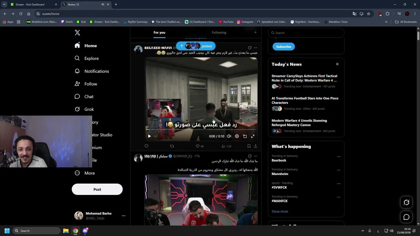Load new posts via the posted pill
Viewport: 420px width, 236px height.
[x=196, y=46]
